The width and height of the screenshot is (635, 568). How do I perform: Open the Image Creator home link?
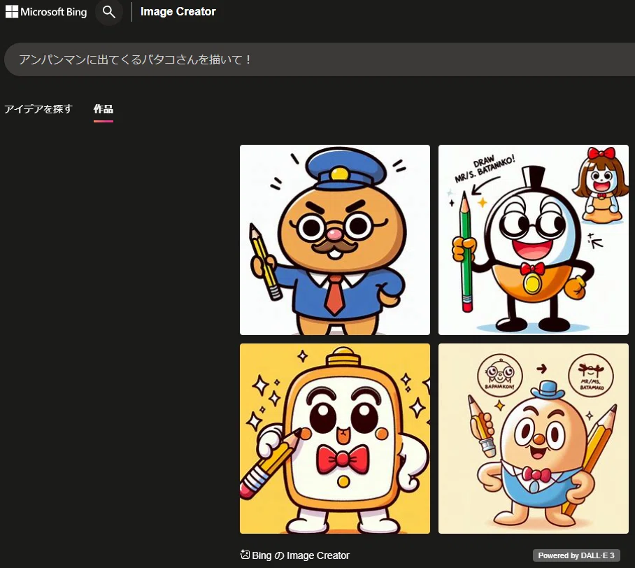pos(178,12)
